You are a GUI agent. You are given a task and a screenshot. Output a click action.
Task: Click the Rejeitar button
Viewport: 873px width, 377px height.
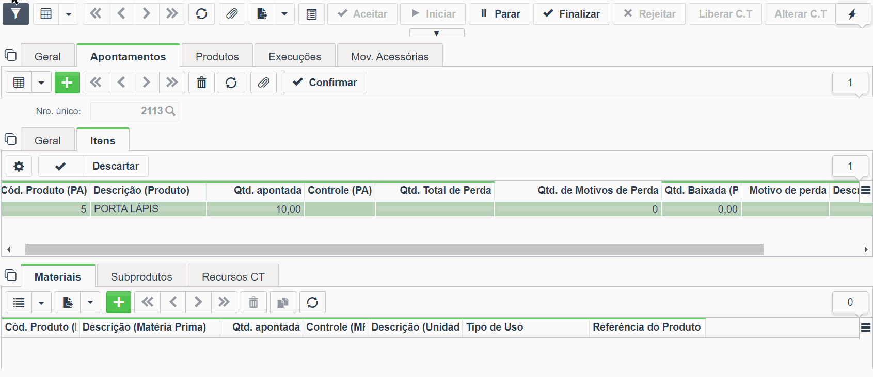pos(649,14)
